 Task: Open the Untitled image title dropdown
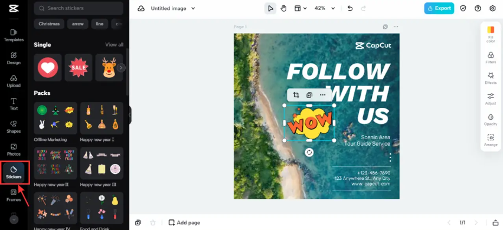coord(173,9)
